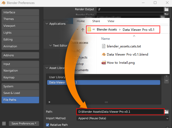This screenshot has height=128, width=172.
Task: Click the PNG icon of How to Install
Action: 104,62
